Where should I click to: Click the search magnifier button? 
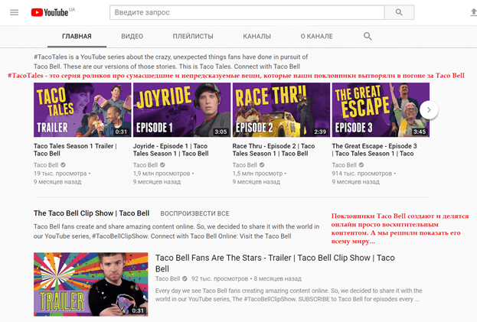pos(399,12)
